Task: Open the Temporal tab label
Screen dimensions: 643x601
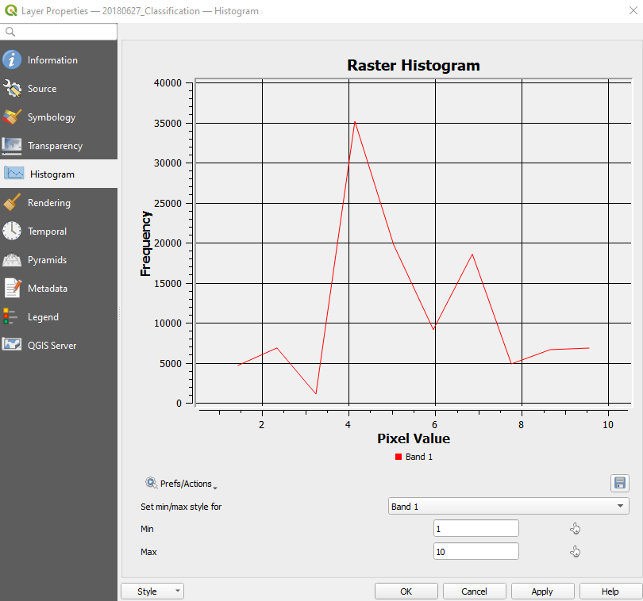Action: click(47, 232)
